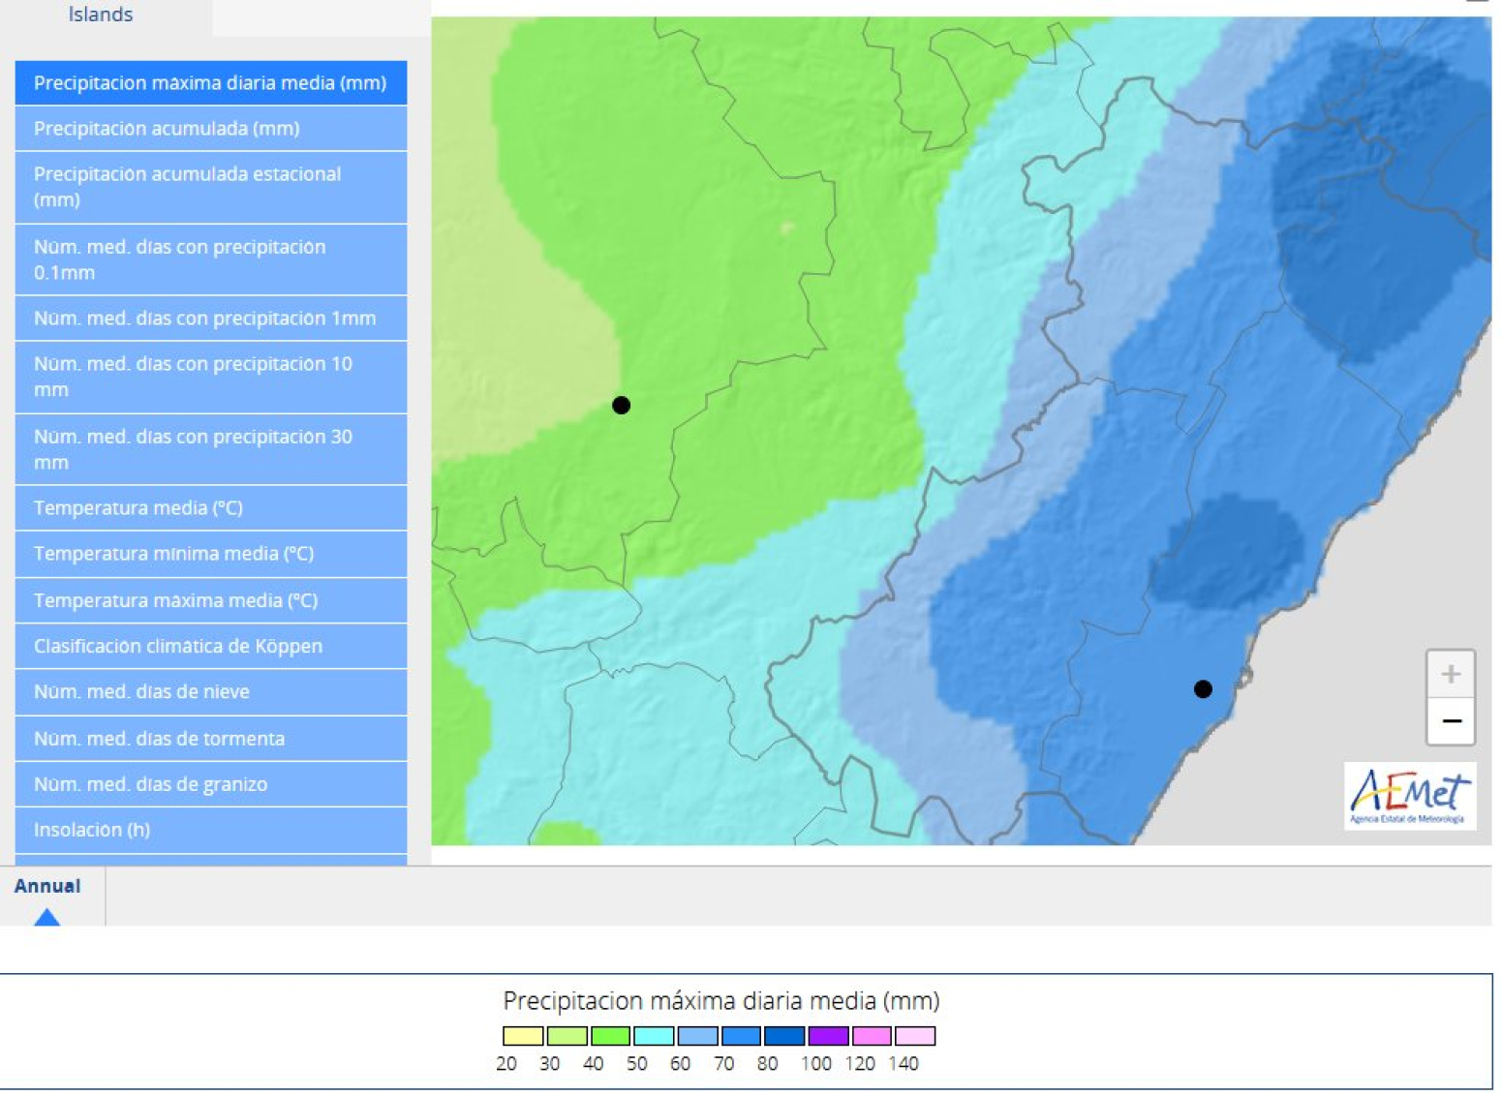Click the light blue 60 legend swatch

pos(697,1036)
